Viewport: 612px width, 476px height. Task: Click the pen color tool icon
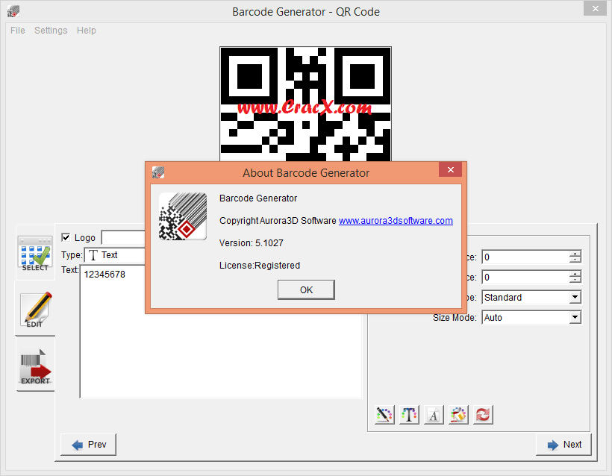384,415
